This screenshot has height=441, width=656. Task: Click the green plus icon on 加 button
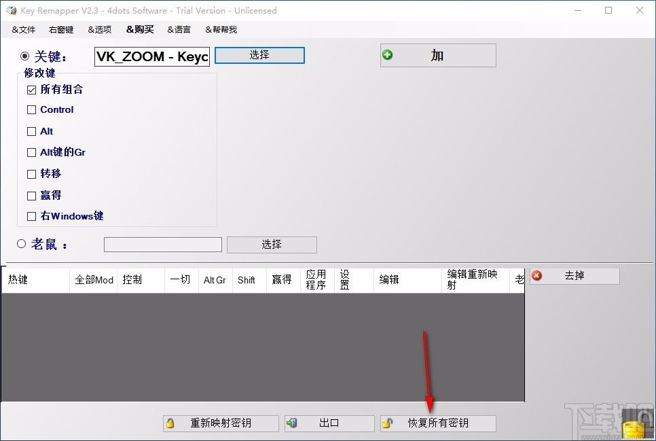(387, 55)
